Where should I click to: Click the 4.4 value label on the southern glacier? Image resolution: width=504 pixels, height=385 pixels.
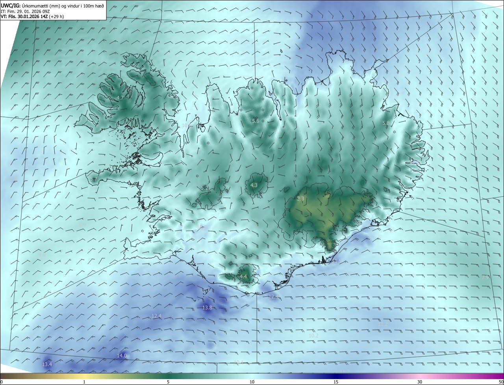[x=243, y=277]
